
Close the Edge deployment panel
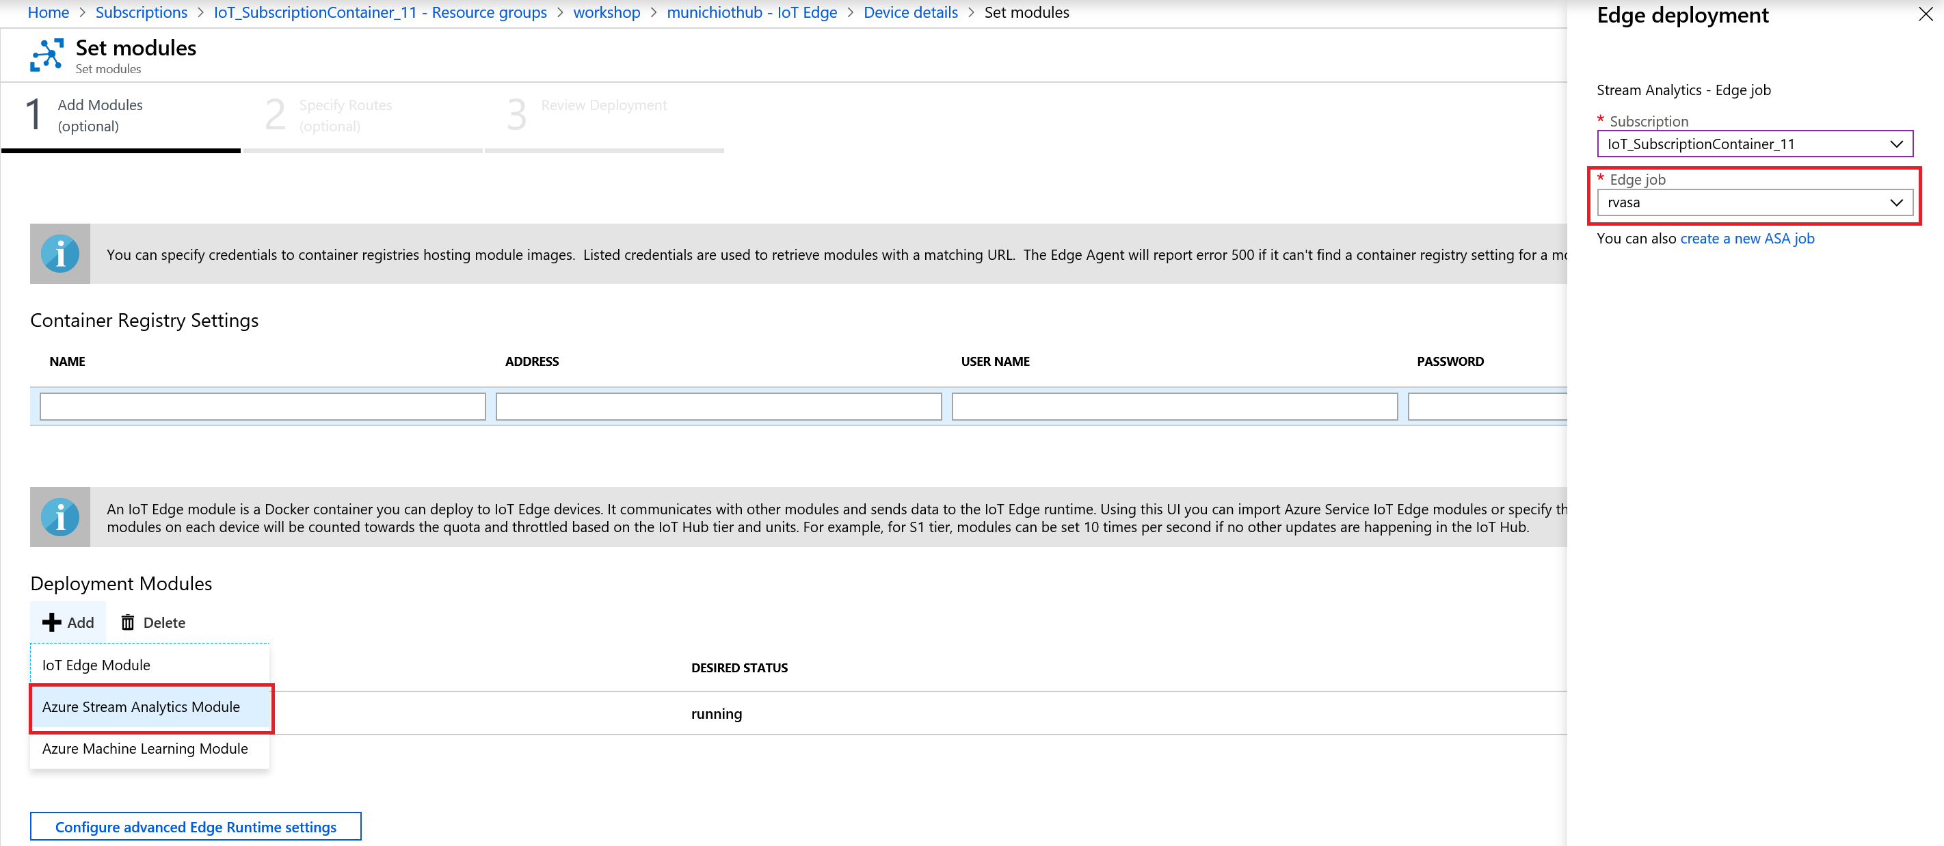click(x=1925, y=15)
